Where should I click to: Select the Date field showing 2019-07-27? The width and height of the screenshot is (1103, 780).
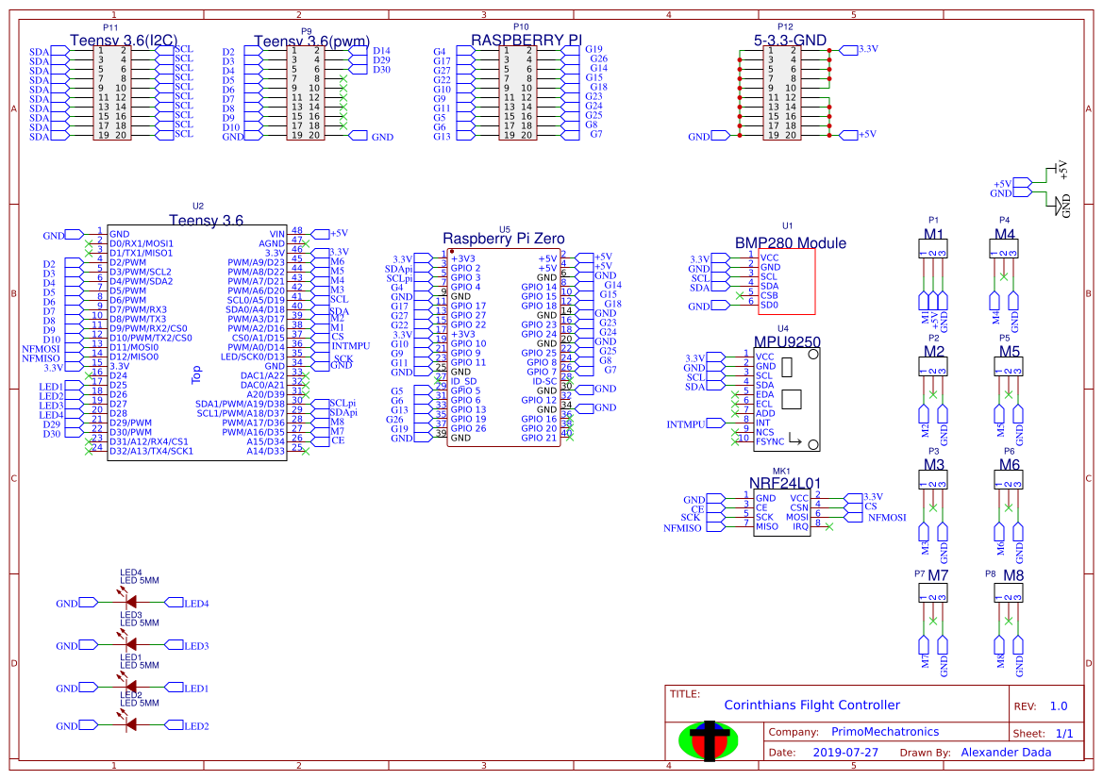click(845, 752)
